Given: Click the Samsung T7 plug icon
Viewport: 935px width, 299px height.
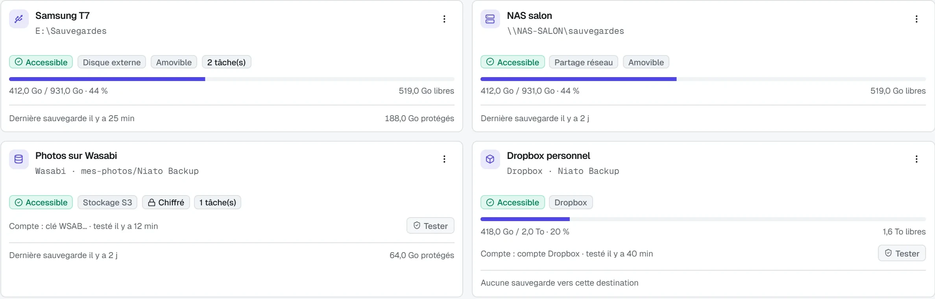Looking at the screenshot, I should [18, 19].
